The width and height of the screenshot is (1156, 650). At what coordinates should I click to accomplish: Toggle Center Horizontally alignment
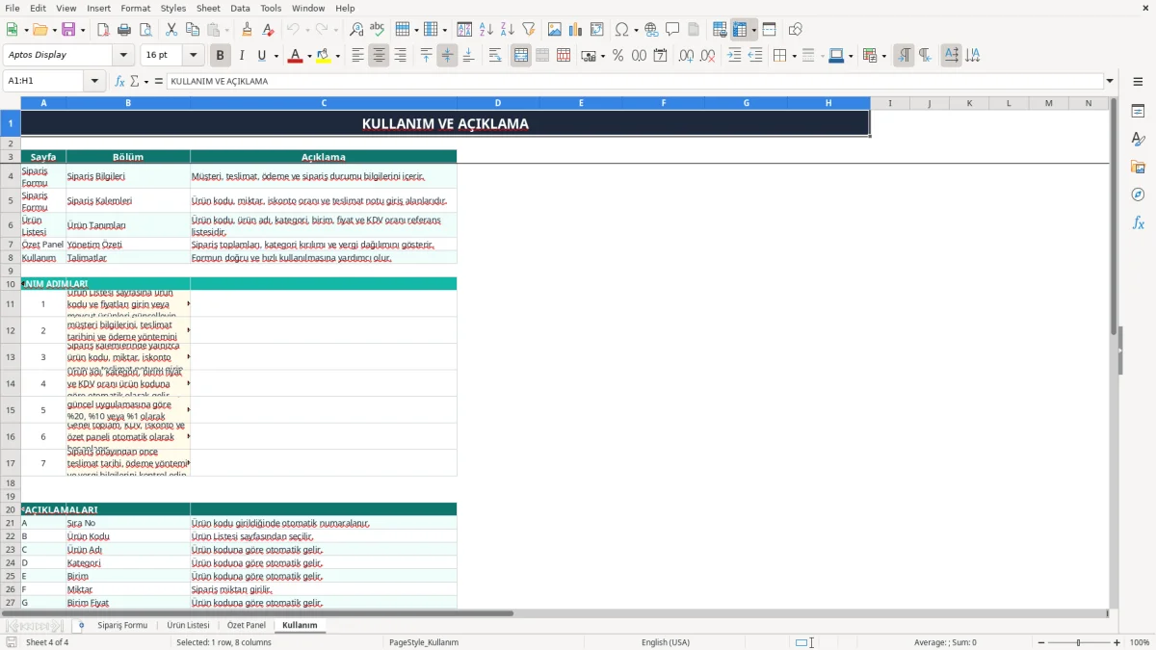(x=379, y=56)
